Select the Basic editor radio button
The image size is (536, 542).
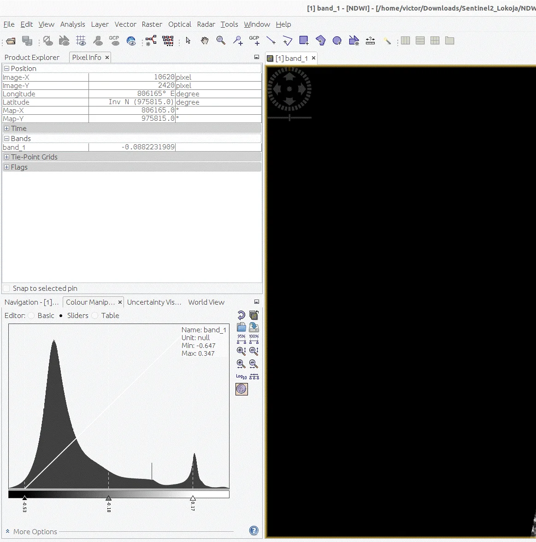(31, 316)
